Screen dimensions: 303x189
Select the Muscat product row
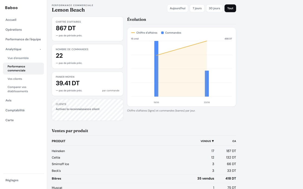click(x=144, y=187)
